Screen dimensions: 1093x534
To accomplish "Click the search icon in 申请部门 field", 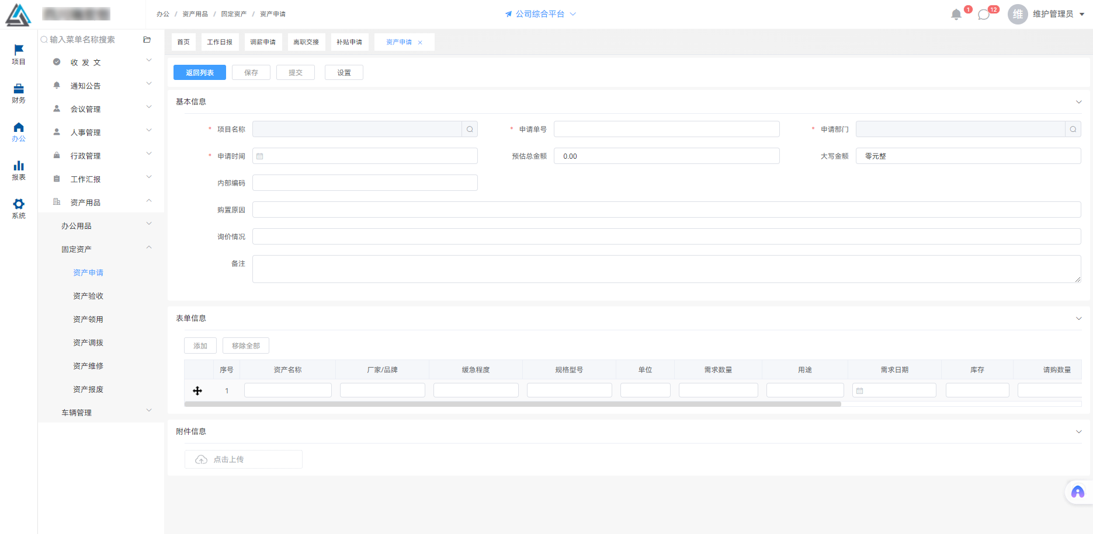I will pos(1073,129).
